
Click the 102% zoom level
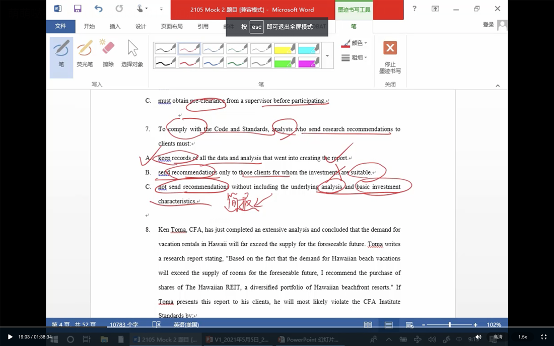click(x=494, y=325)
